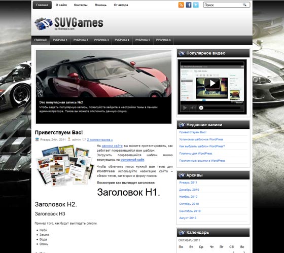This screenshot has height=253, width=284.
Task: Click the SUVGames car logo
Action: point(44,23)
